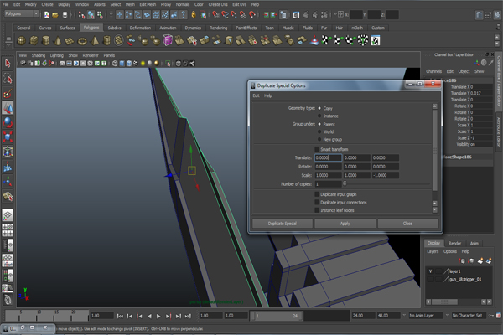
Task: Switch to the Surfaces shelf tab
Action: coord(67,28)
